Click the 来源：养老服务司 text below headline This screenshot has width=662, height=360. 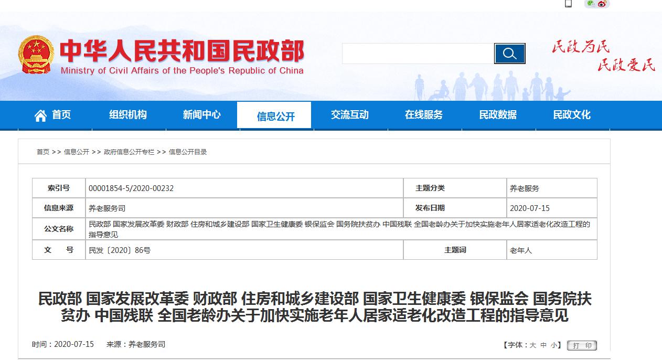click(136, 344)
